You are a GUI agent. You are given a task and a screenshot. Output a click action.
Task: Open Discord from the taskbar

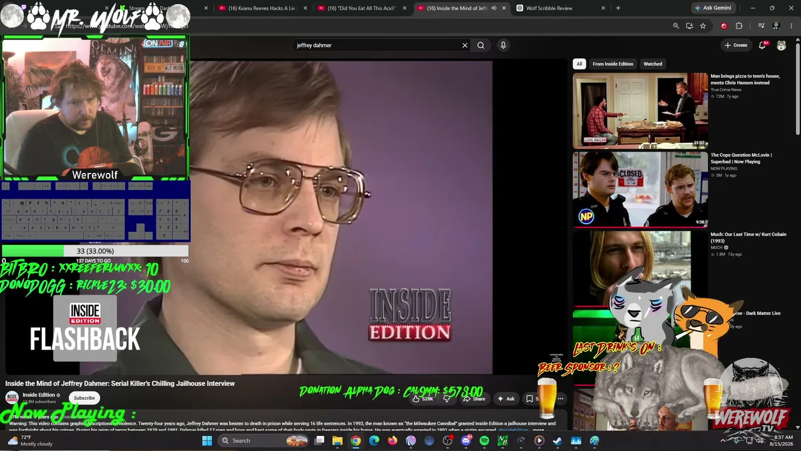466,440
